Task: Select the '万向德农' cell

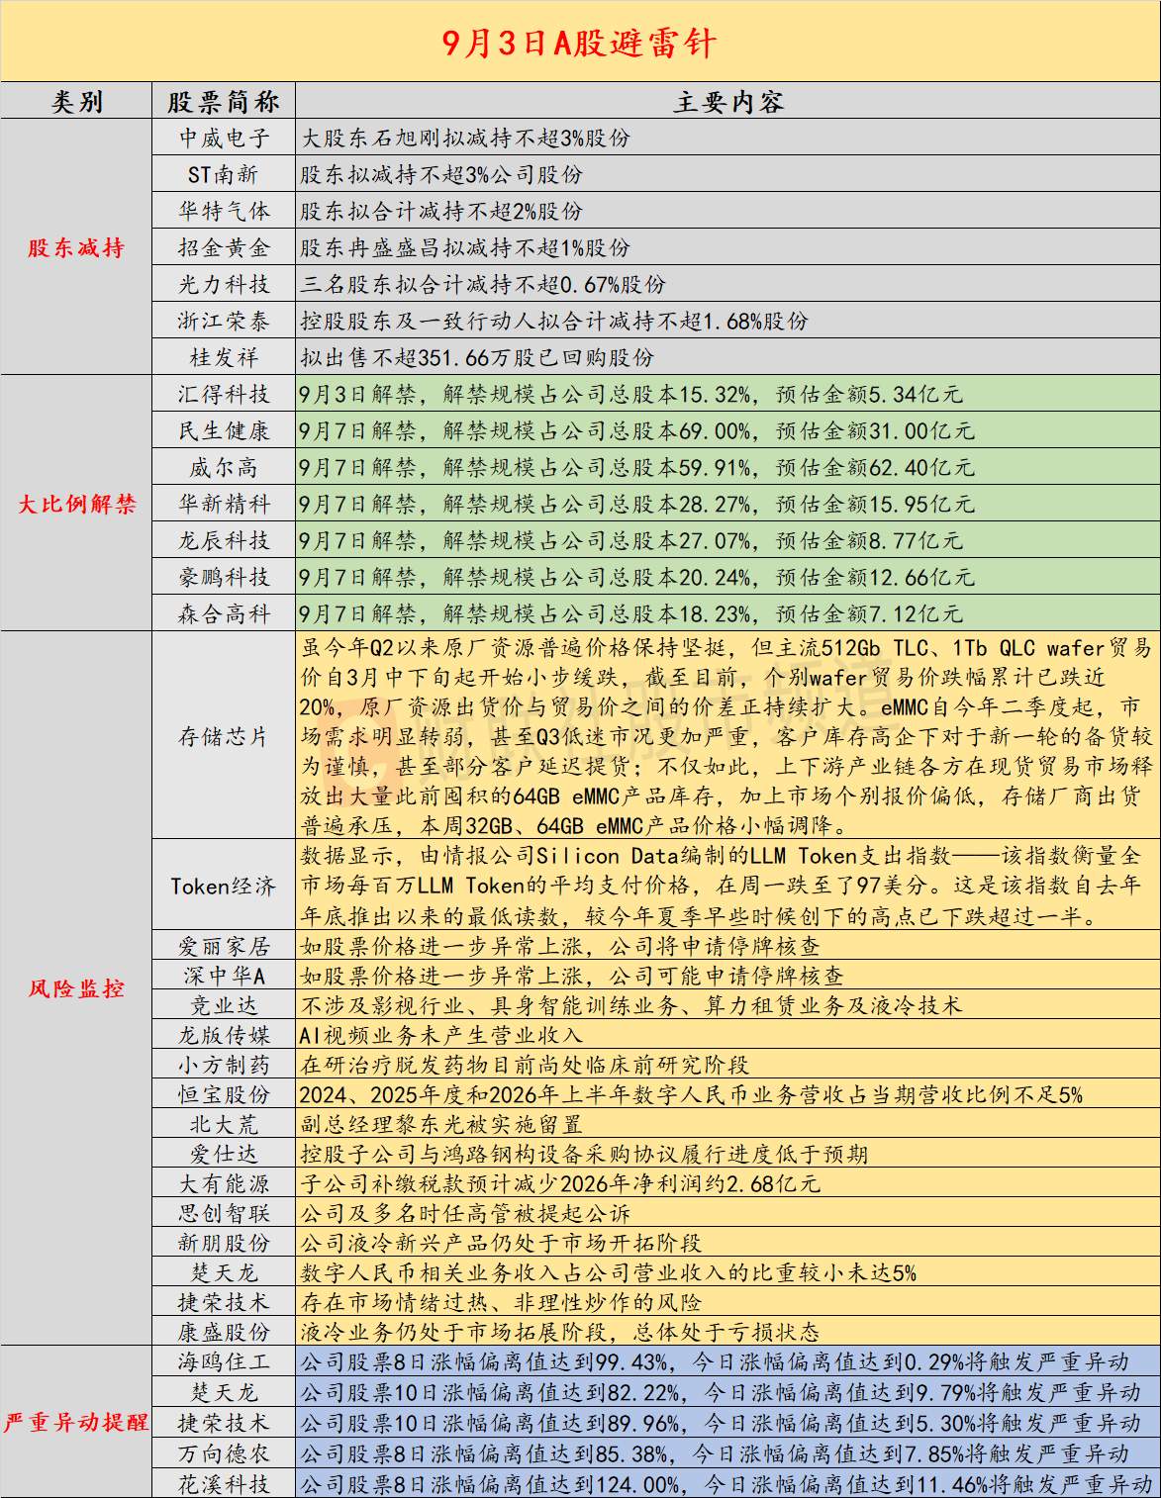Action: (224, 1454)
